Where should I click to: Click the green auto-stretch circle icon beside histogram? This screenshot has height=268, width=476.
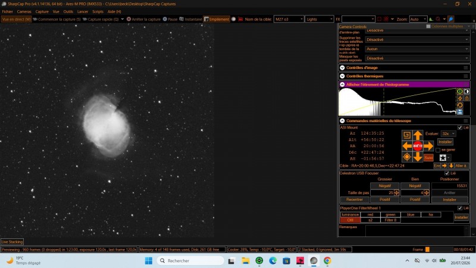pyautogui.click(x=460, y=91)
